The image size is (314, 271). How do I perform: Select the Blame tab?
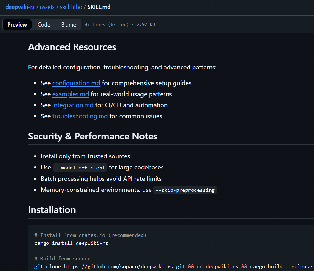tap(69, 25)
